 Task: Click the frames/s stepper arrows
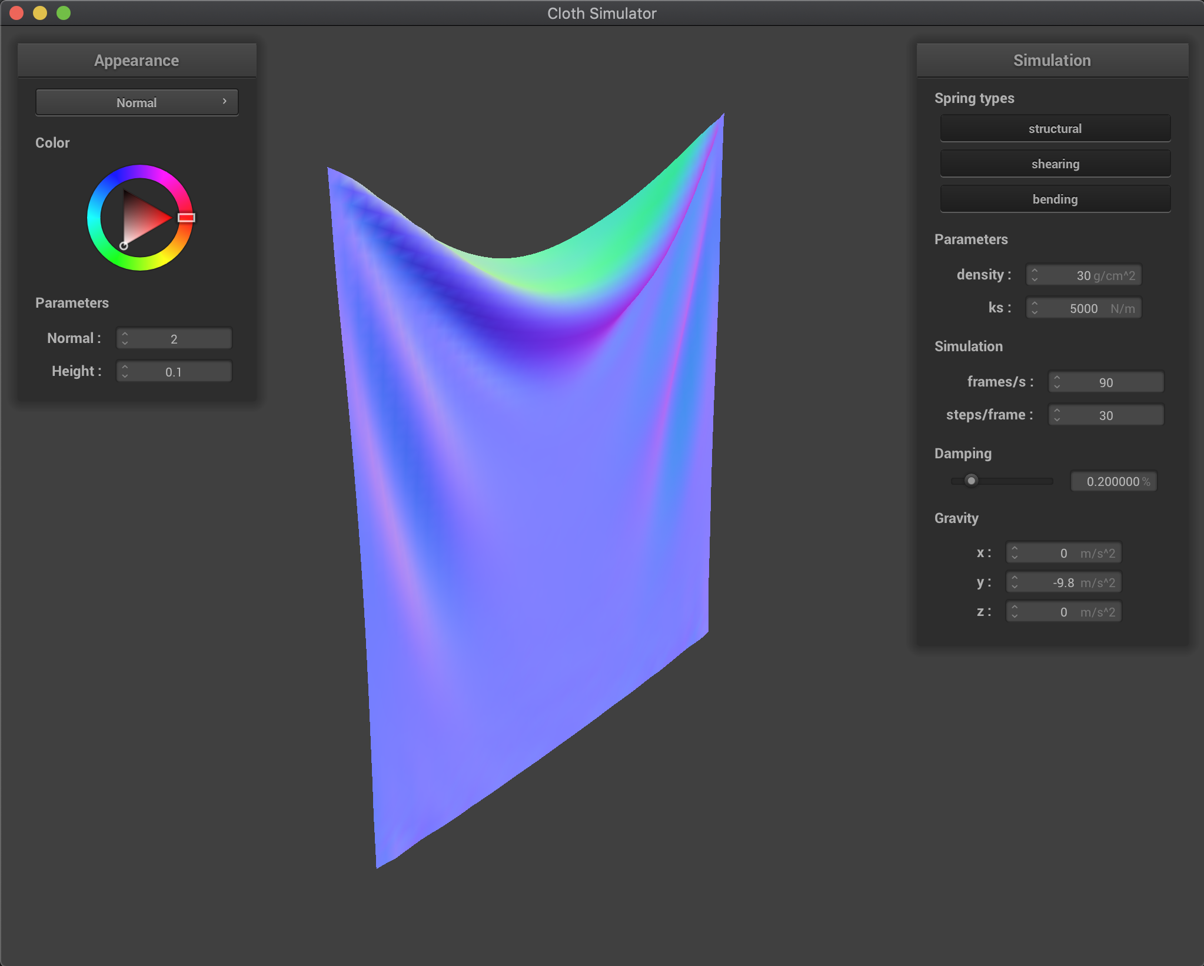coord(1057,382)
